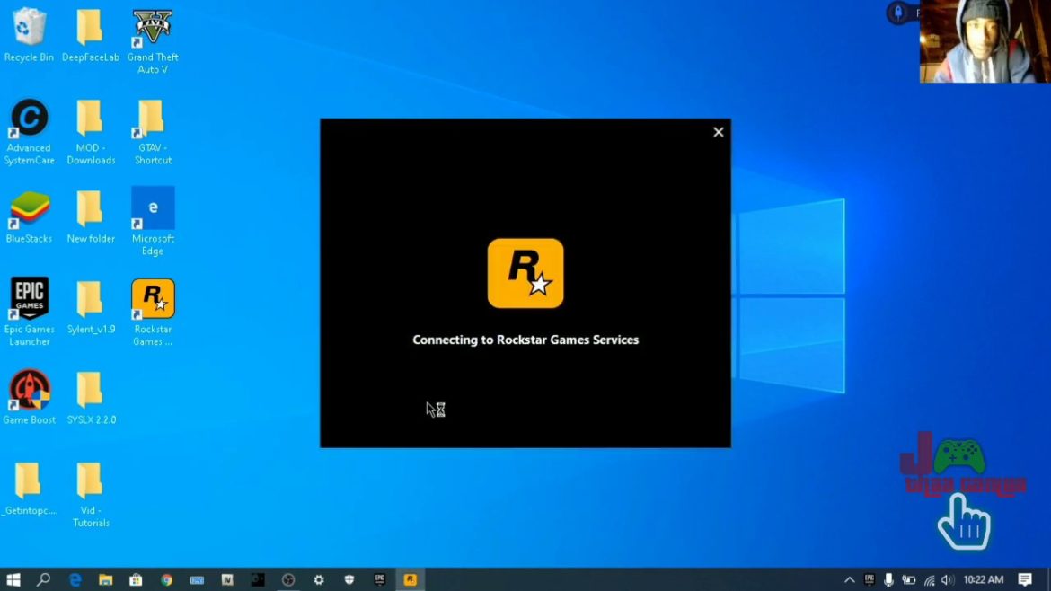Select the Vid - Tutorials folder
This screenshot has height=591, width=1051.
pos(90,481)
